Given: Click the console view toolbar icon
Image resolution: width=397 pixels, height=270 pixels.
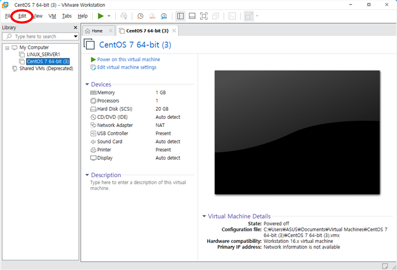Looking at the screenshot, I should (232, 16).
